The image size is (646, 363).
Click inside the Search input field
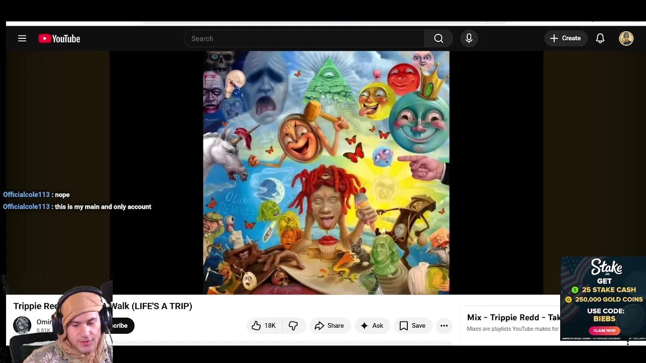pos(304,38)
